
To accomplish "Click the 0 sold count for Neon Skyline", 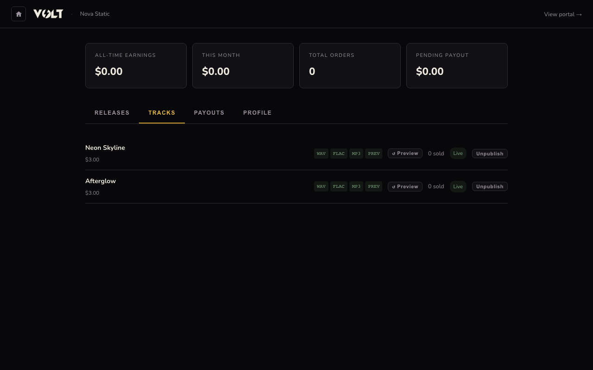I will click(436, 154).
